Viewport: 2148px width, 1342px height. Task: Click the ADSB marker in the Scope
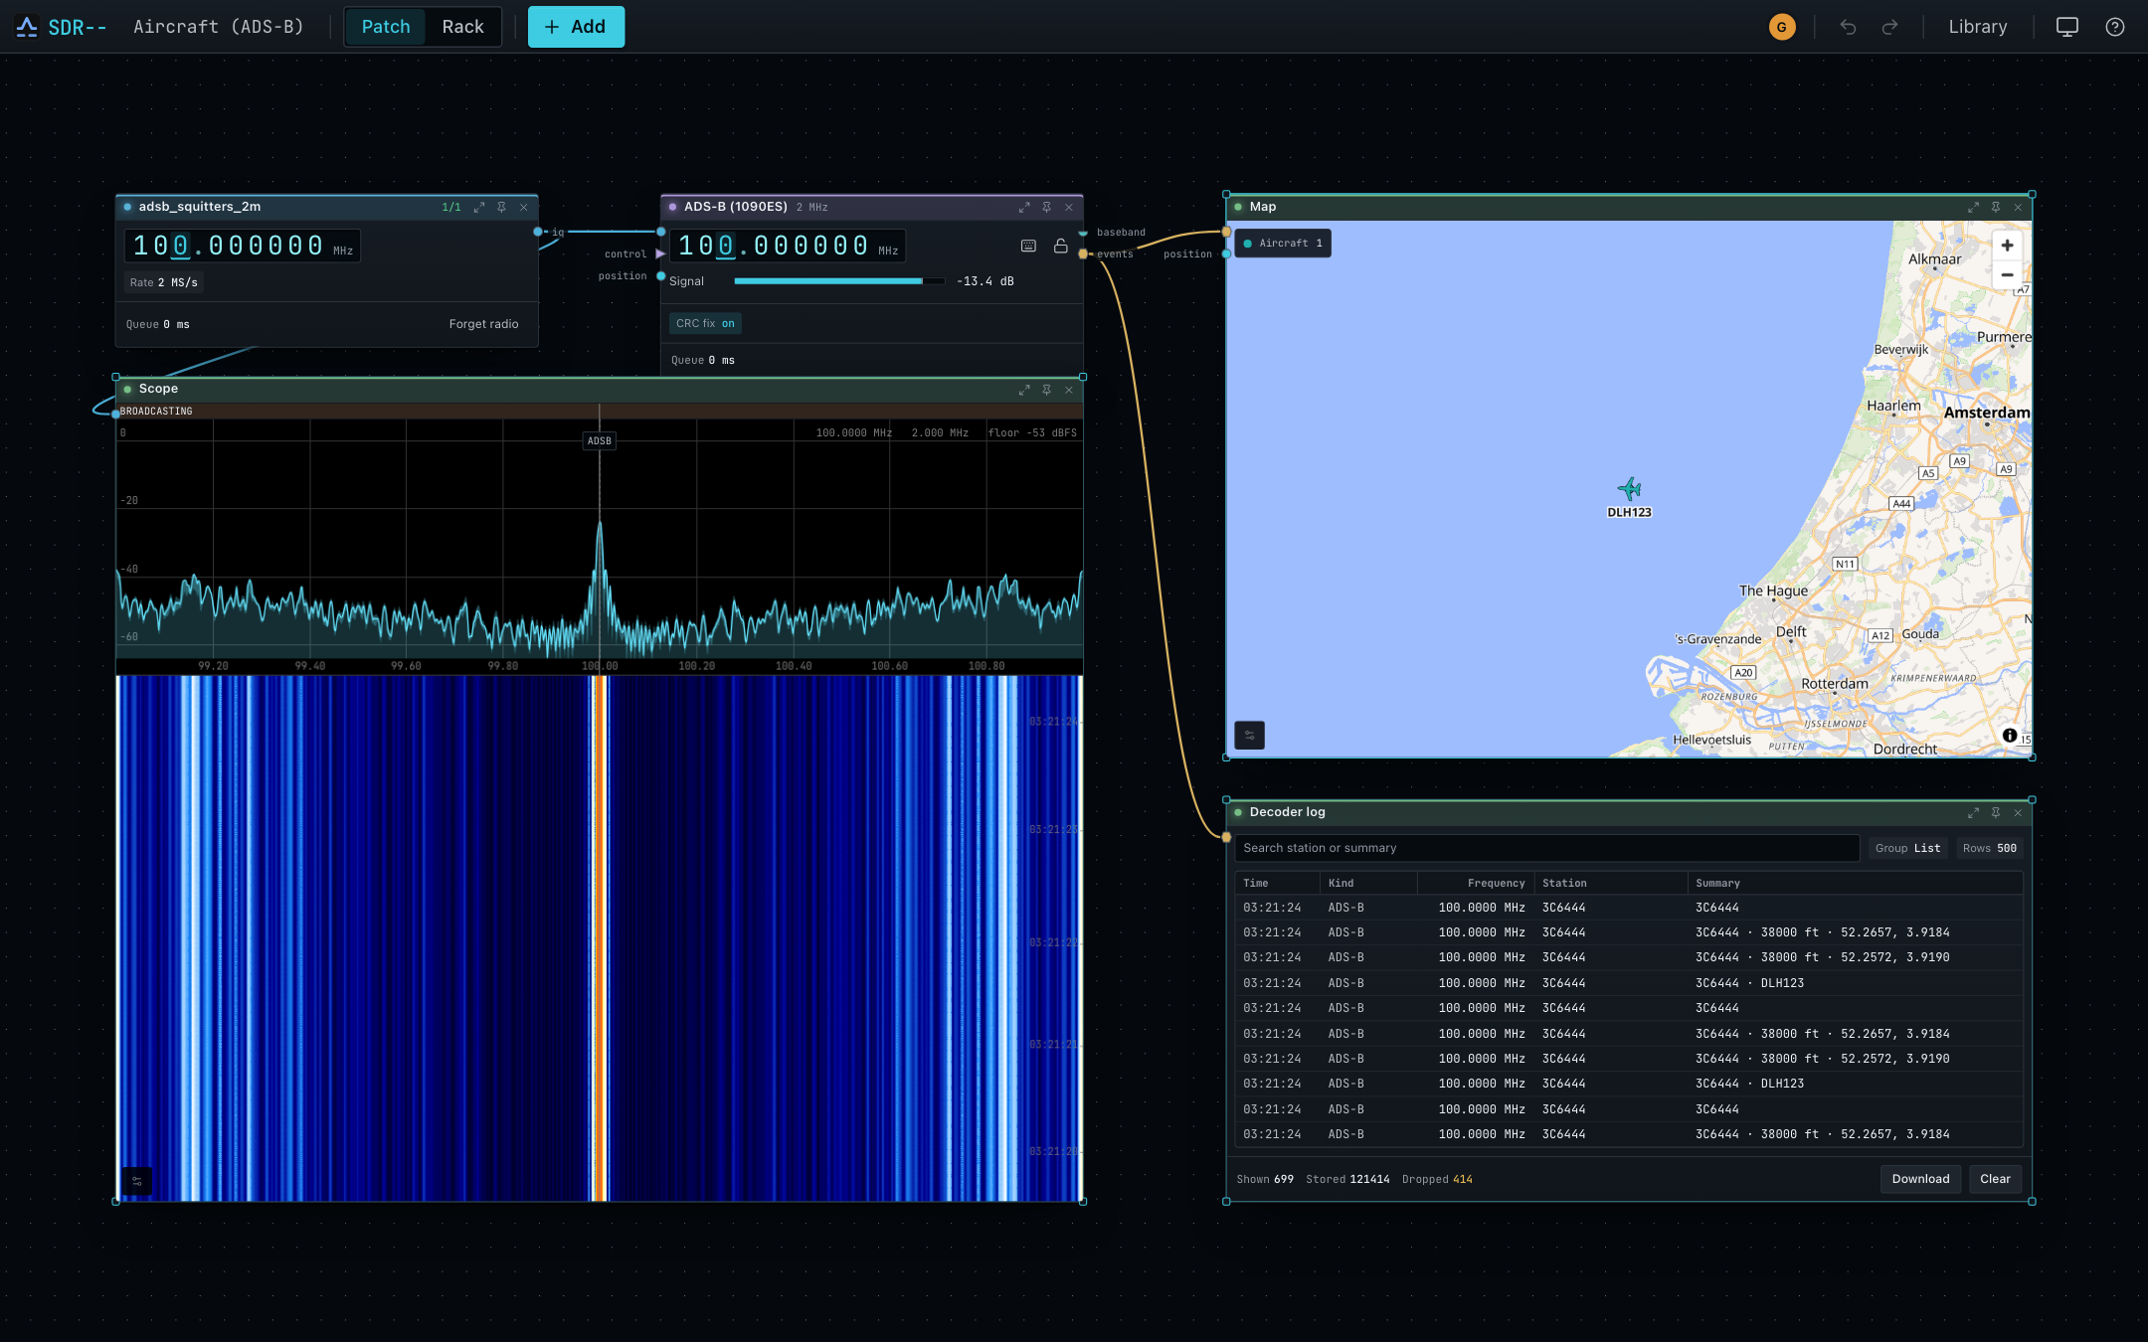[600, 440]
